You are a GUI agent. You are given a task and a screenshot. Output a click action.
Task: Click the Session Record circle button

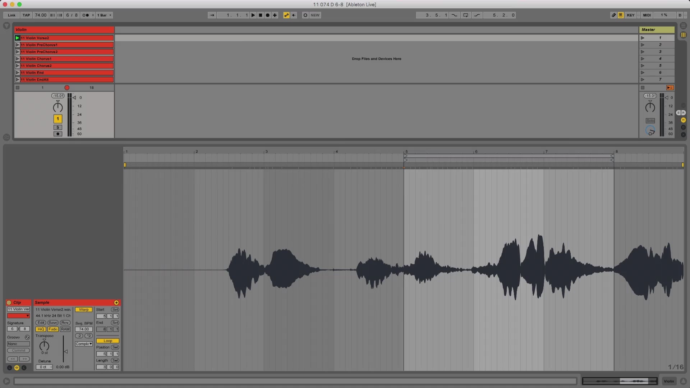click(305, 15)
